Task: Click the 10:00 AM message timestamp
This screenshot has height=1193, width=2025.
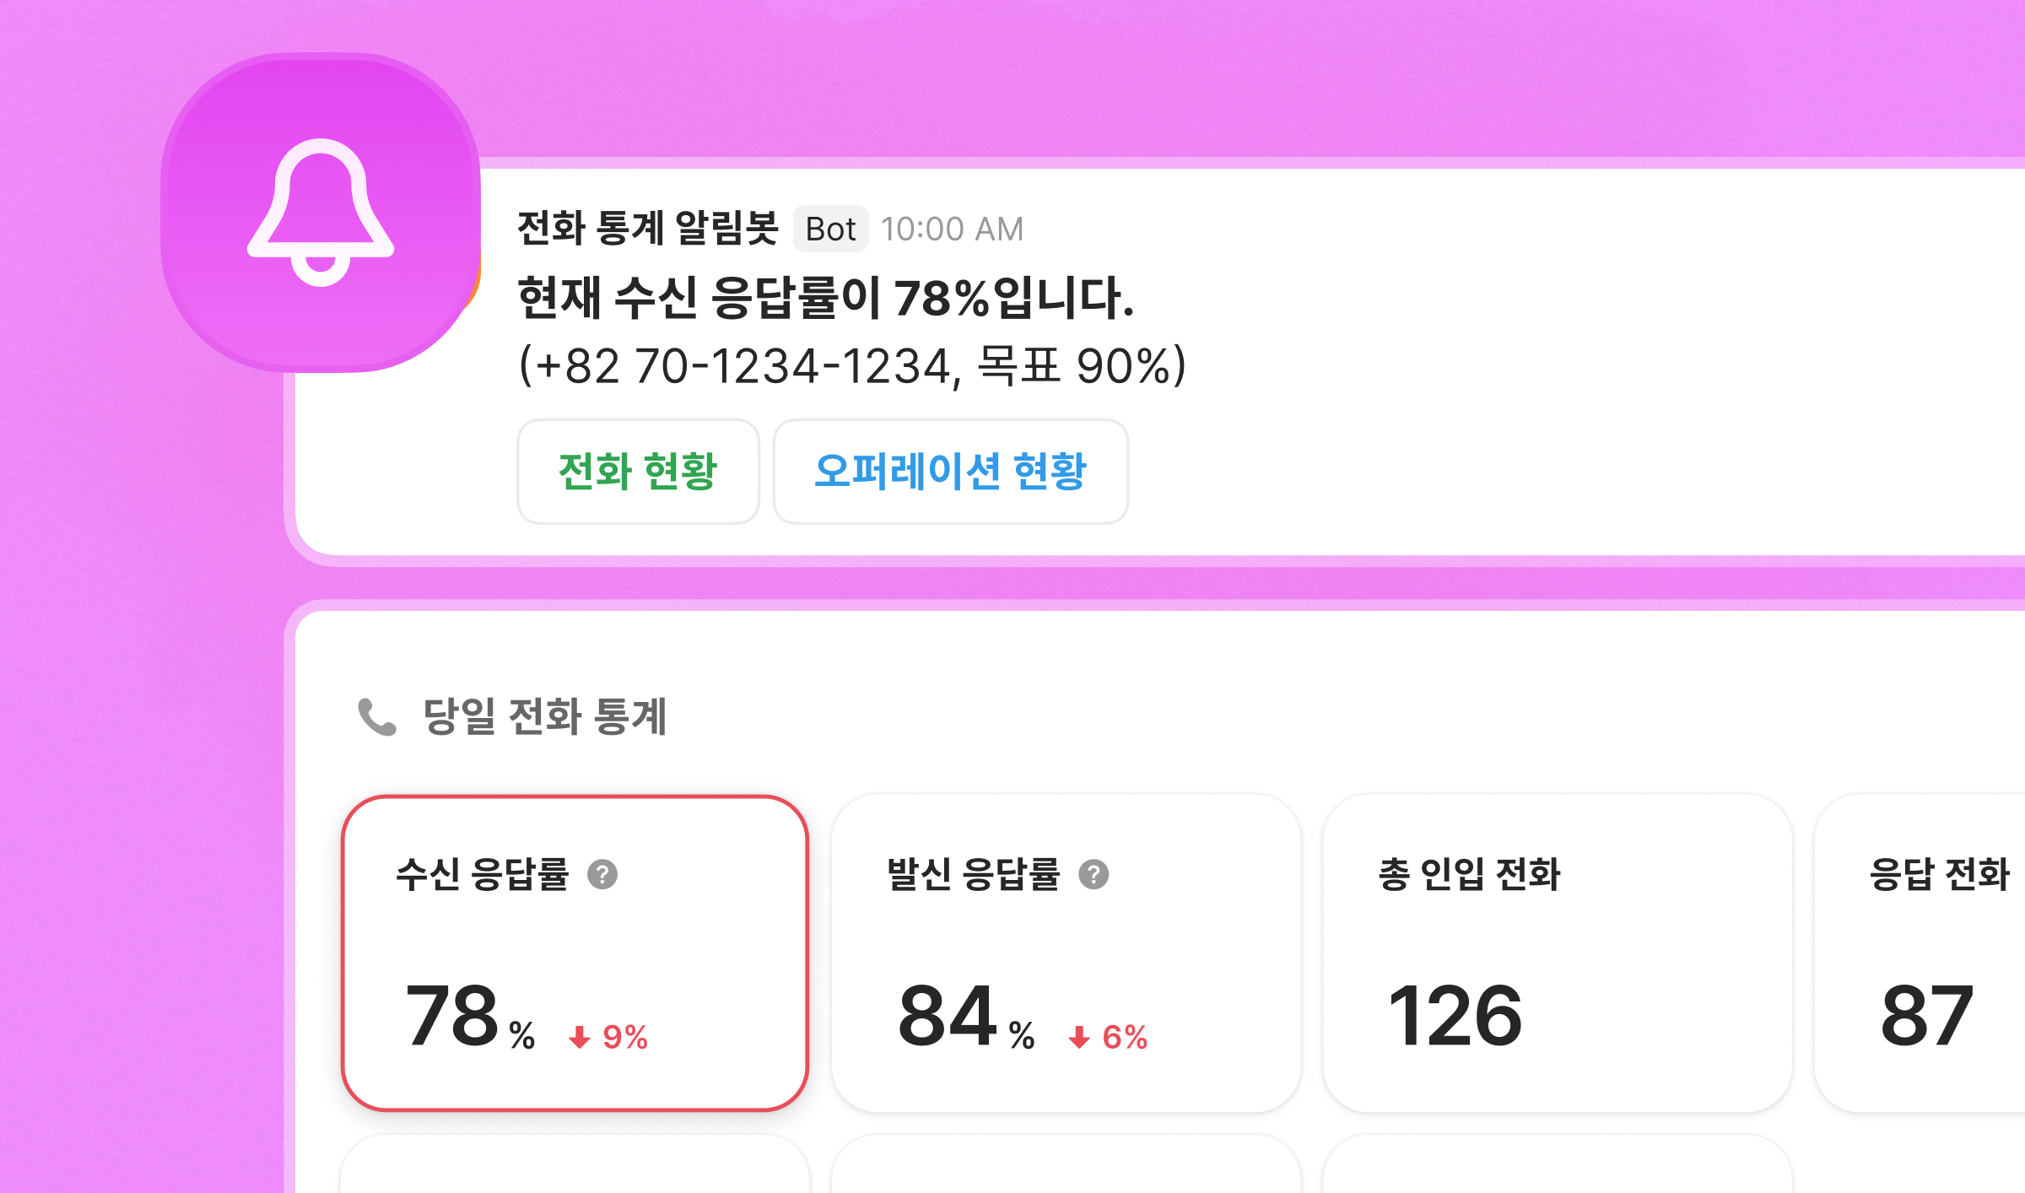Action: 952,229
